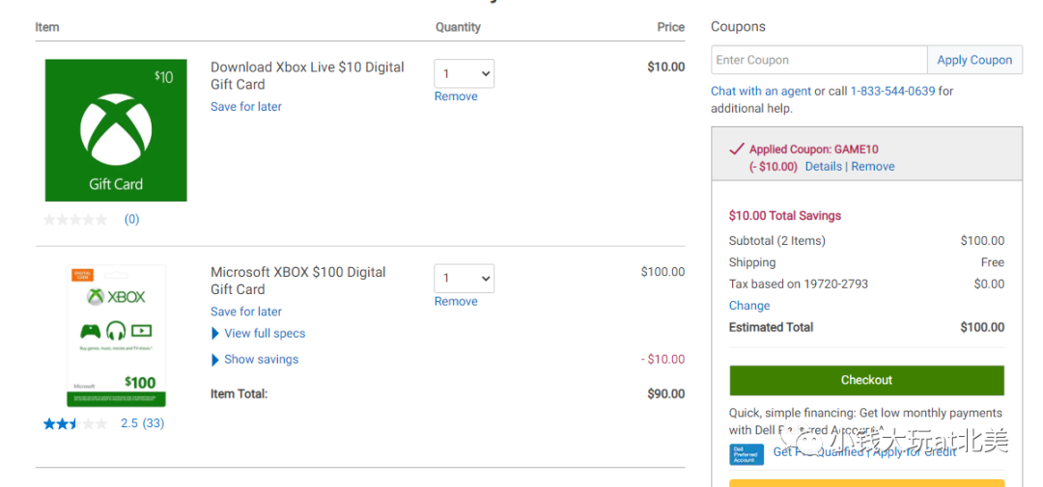Screen dimensions: 1043x487
Task: Open the Chat with an agent link
Action: click(x=761, y=92)
